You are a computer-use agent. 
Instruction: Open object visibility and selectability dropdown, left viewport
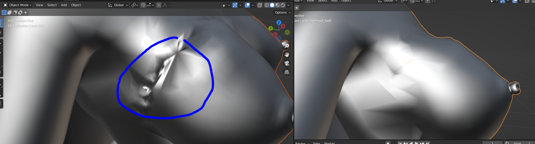point(226,5)
